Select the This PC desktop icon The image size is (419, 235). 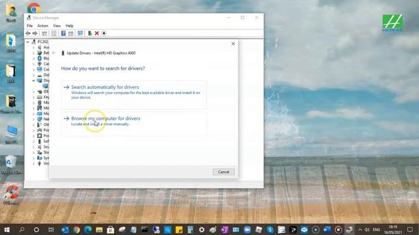(11, 135)
